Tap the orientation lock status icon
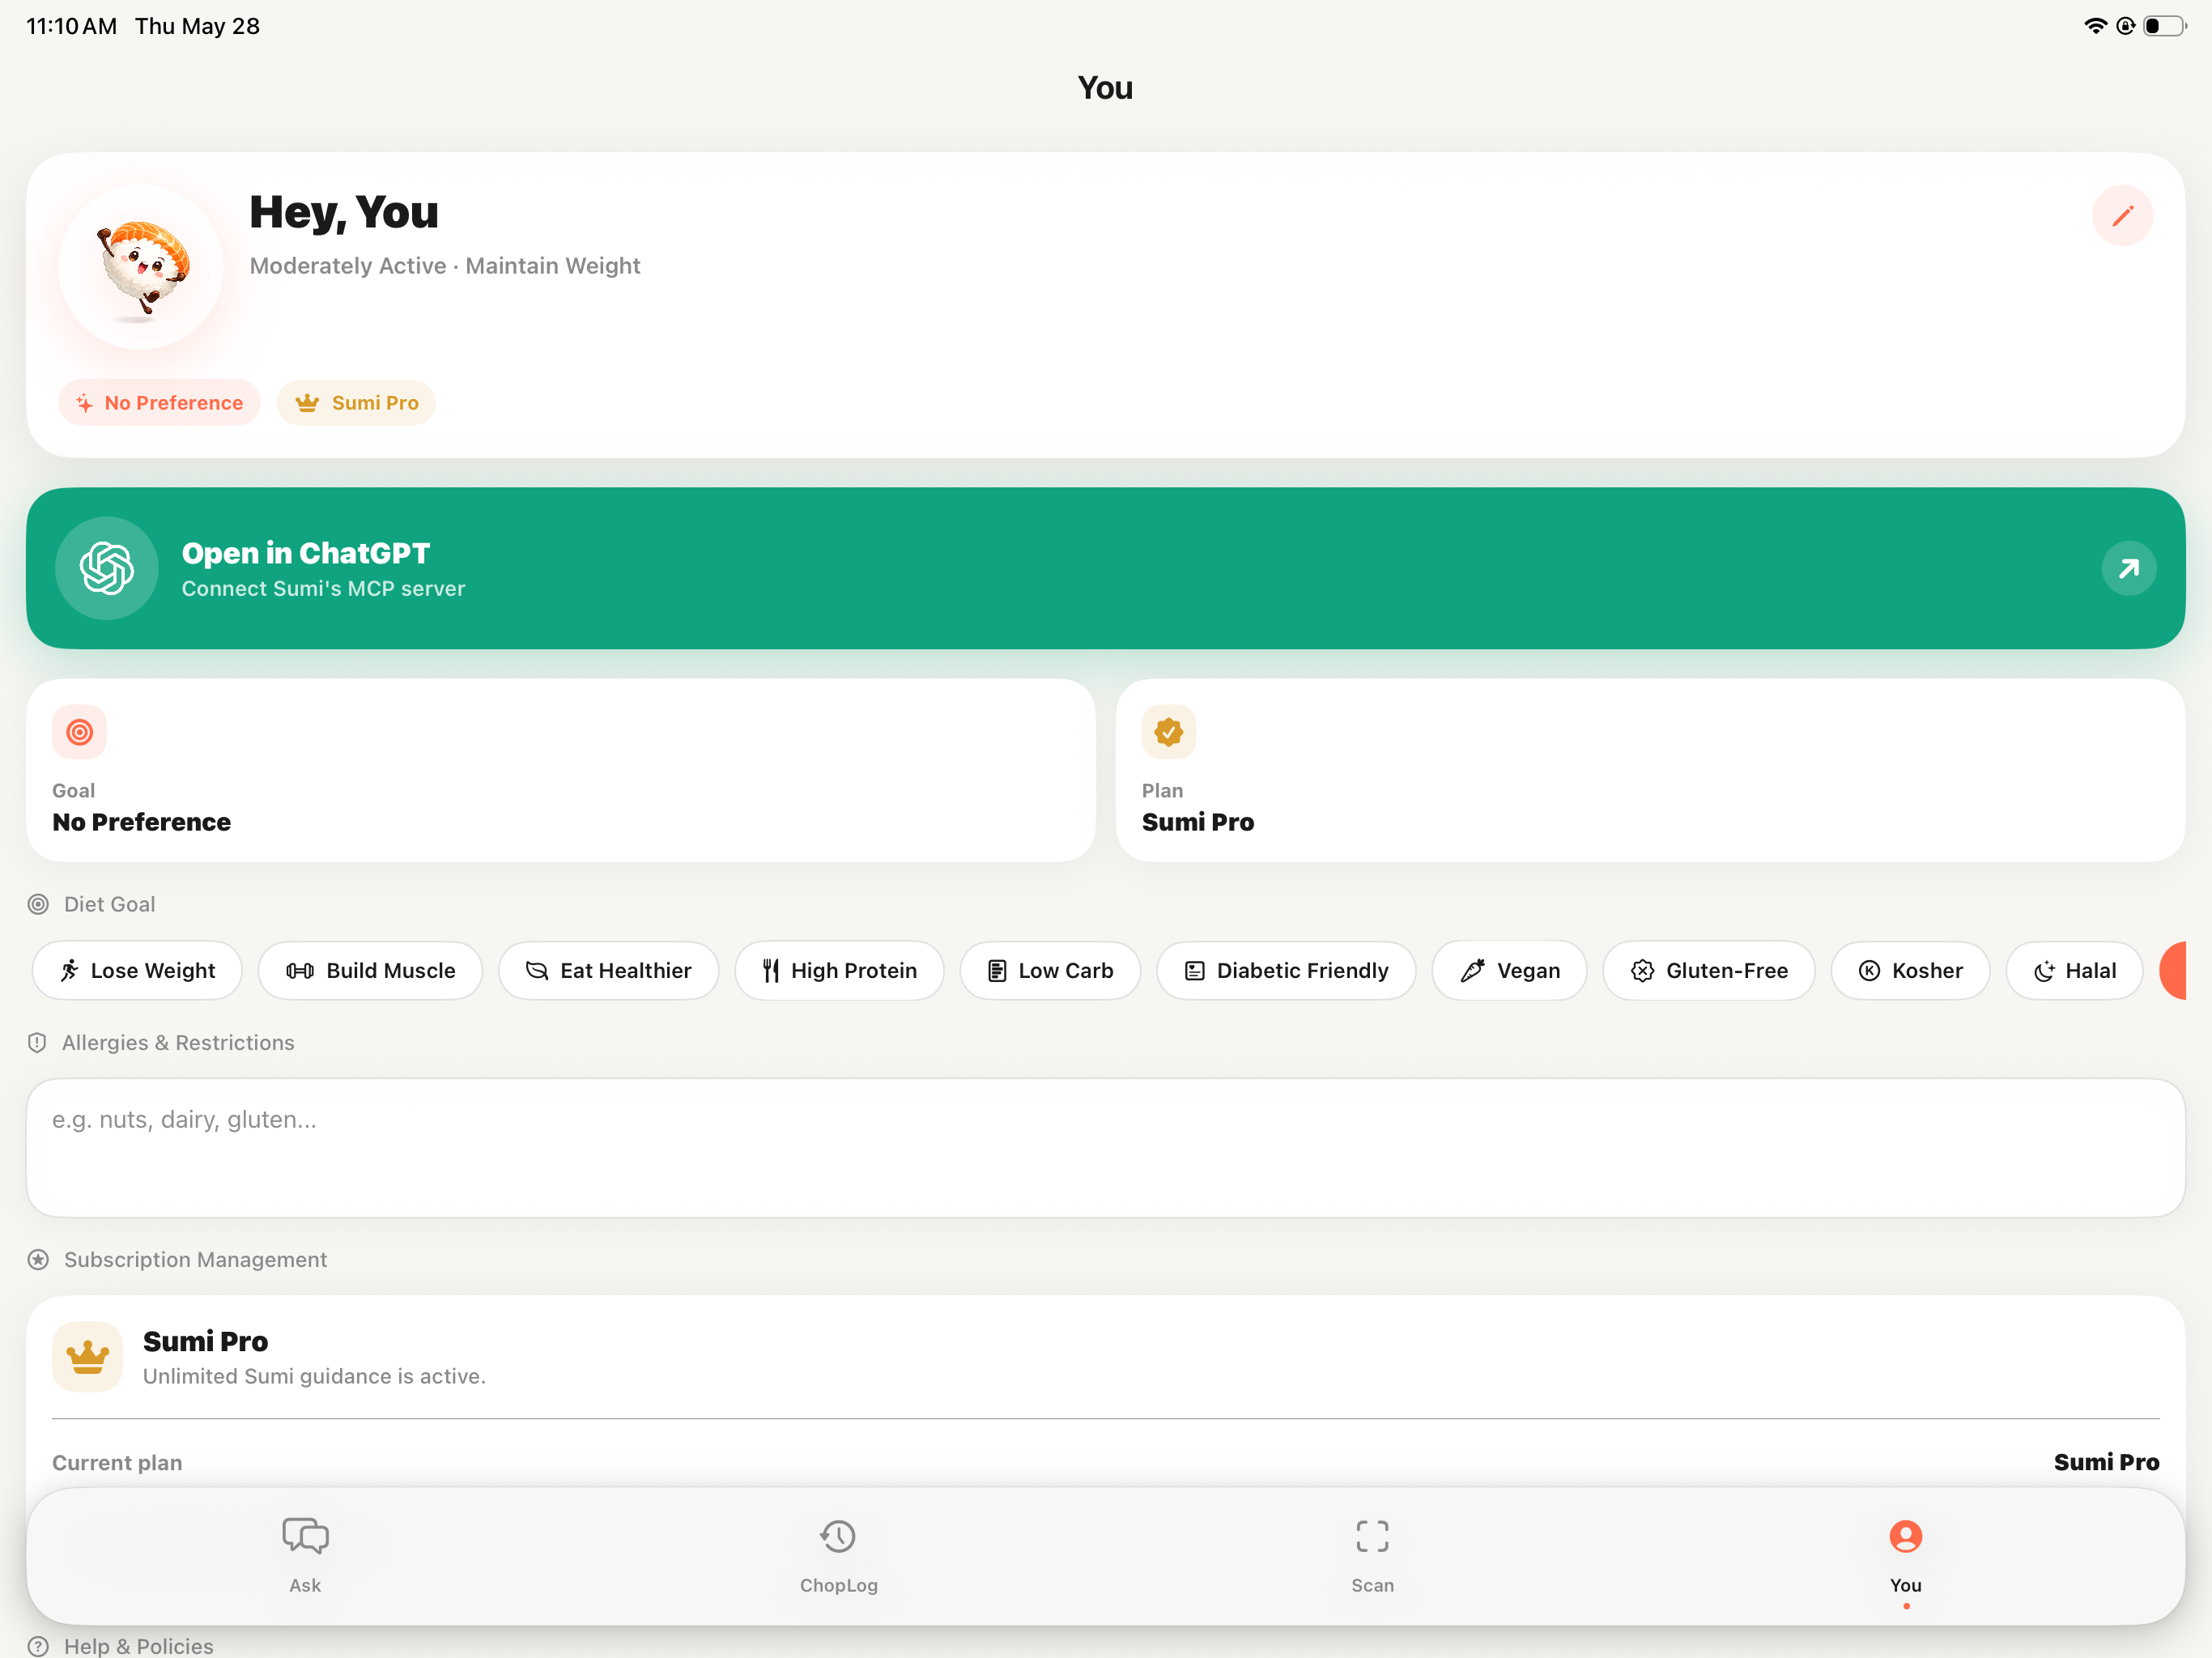 pos(2125,26)
